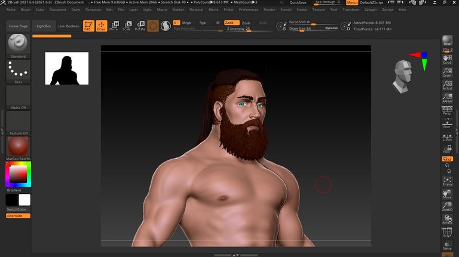
Task: Click the silhouette thumbnail view
Action: tap(67, 69)
